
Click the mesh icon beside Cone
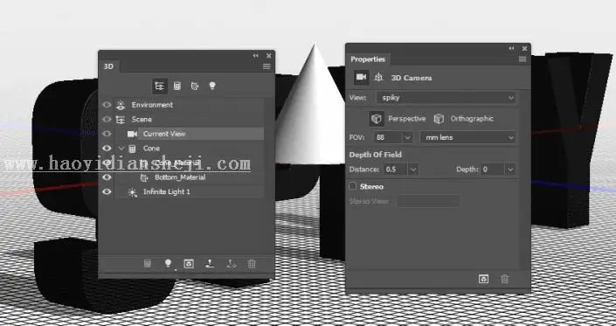(x=133, y=149)
